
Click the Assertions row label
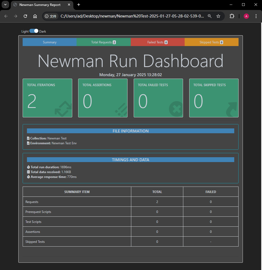[x=33, y=232]
